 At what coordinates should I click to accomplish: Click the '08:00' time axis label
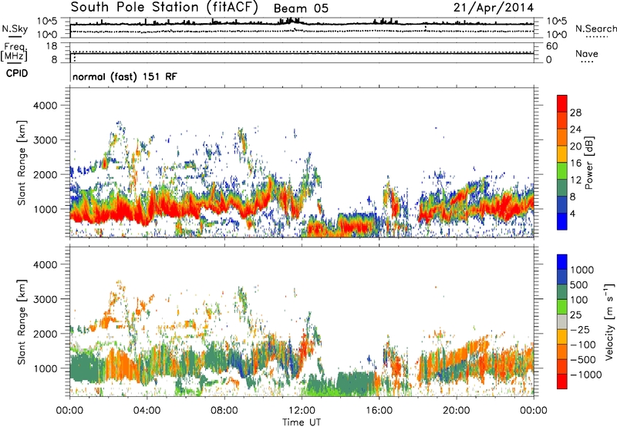[x=224, y=411]
